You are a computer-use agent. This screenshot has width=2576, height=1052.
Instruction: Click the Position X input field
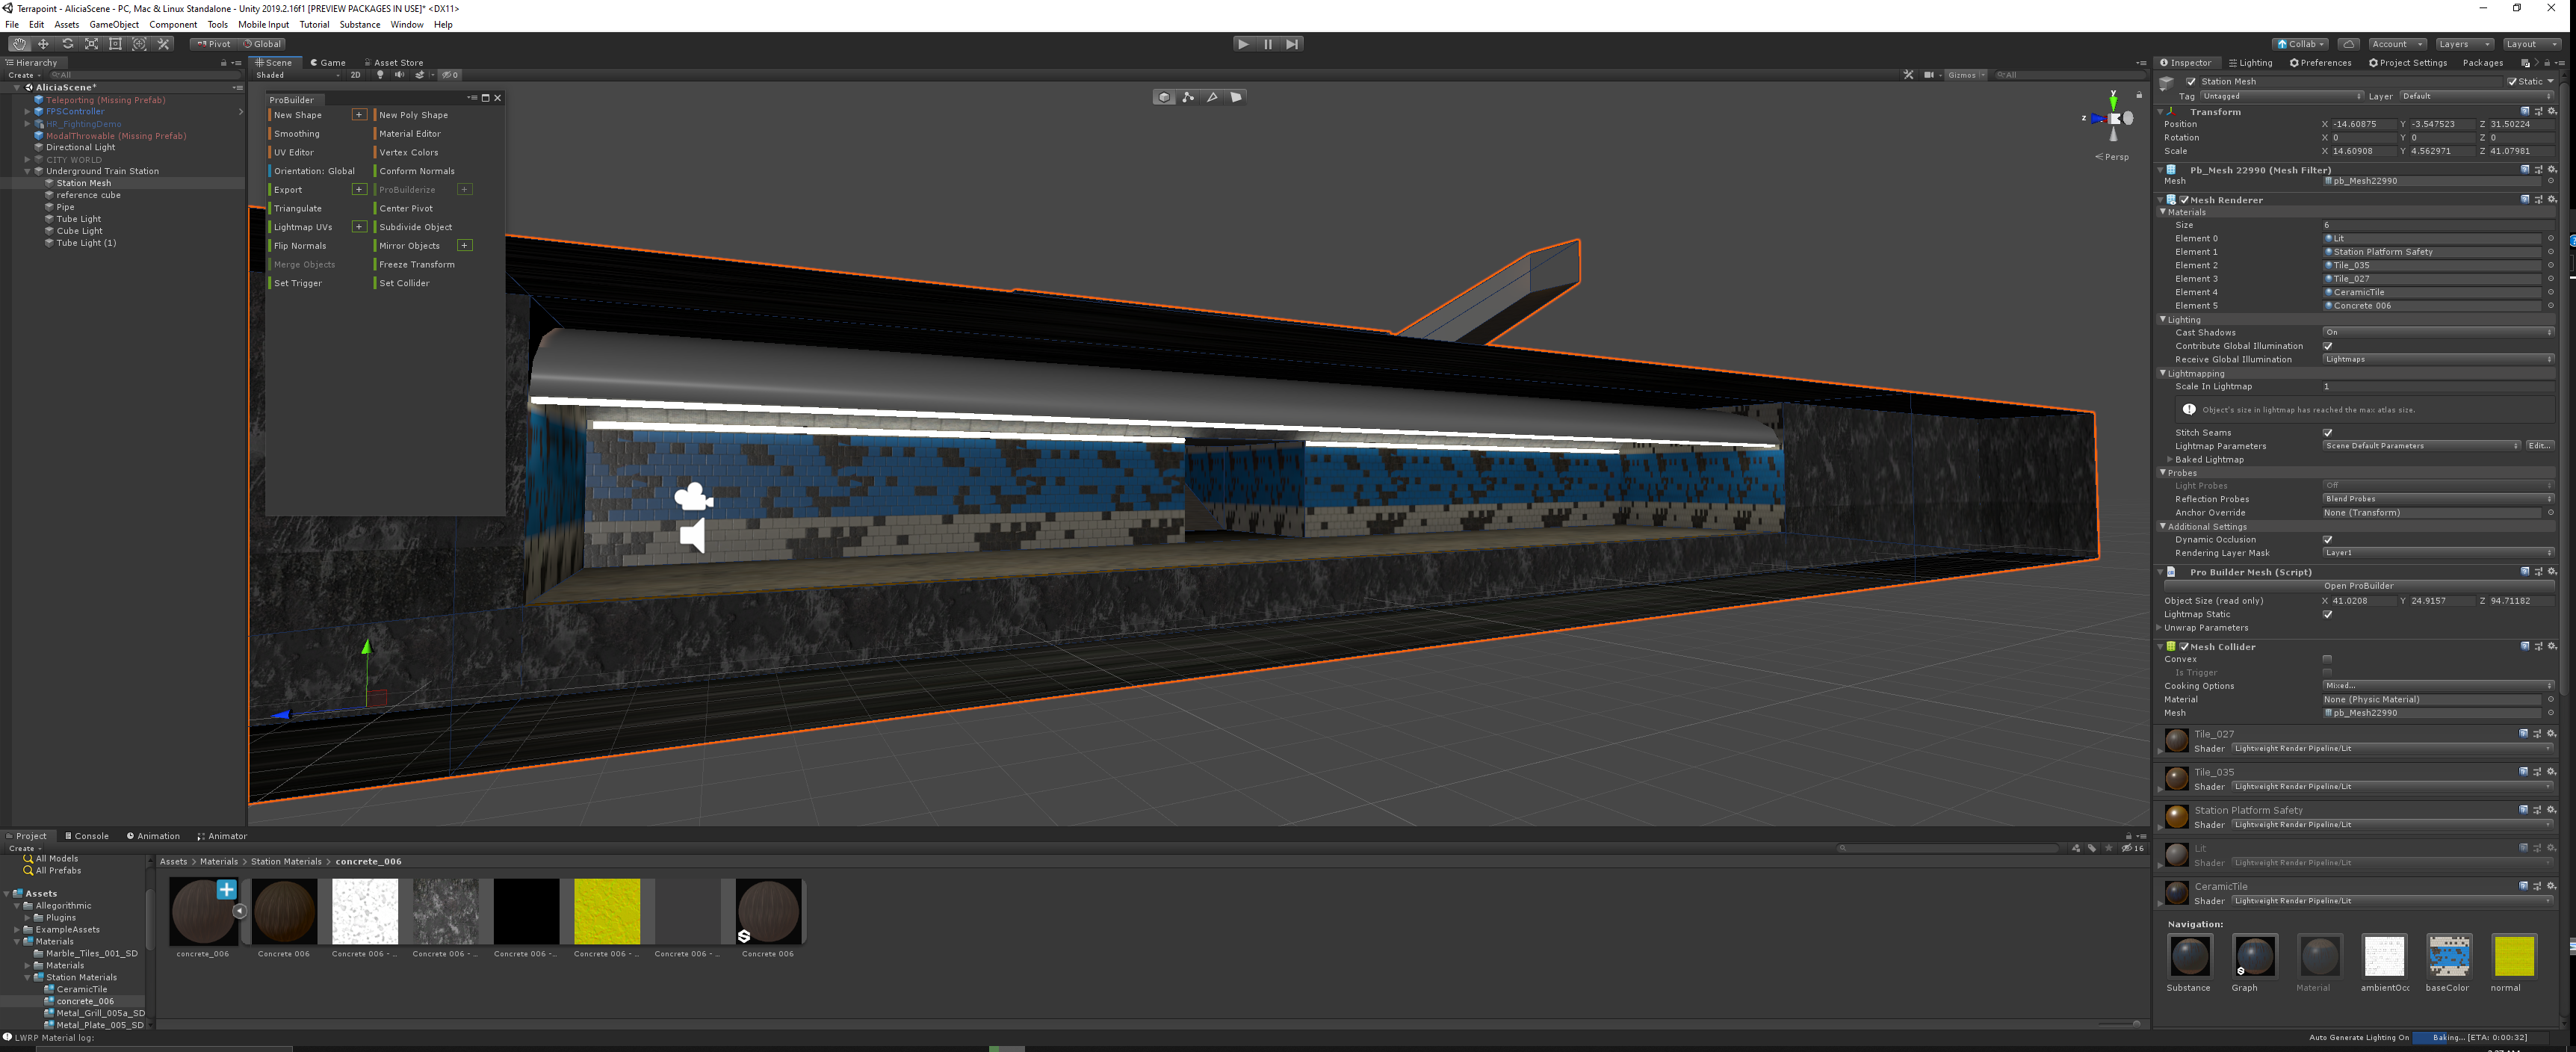(x=2364, y=124)
